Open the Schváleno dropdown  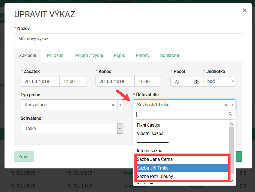pos(72,129)
